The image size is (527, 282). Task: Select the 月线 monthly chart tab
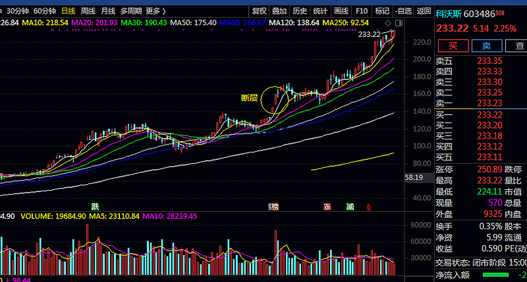pos(108,11)
